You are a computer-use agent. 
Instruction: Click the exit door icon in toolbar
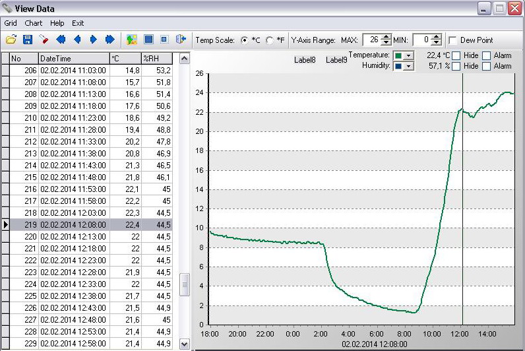coord(181,40)
